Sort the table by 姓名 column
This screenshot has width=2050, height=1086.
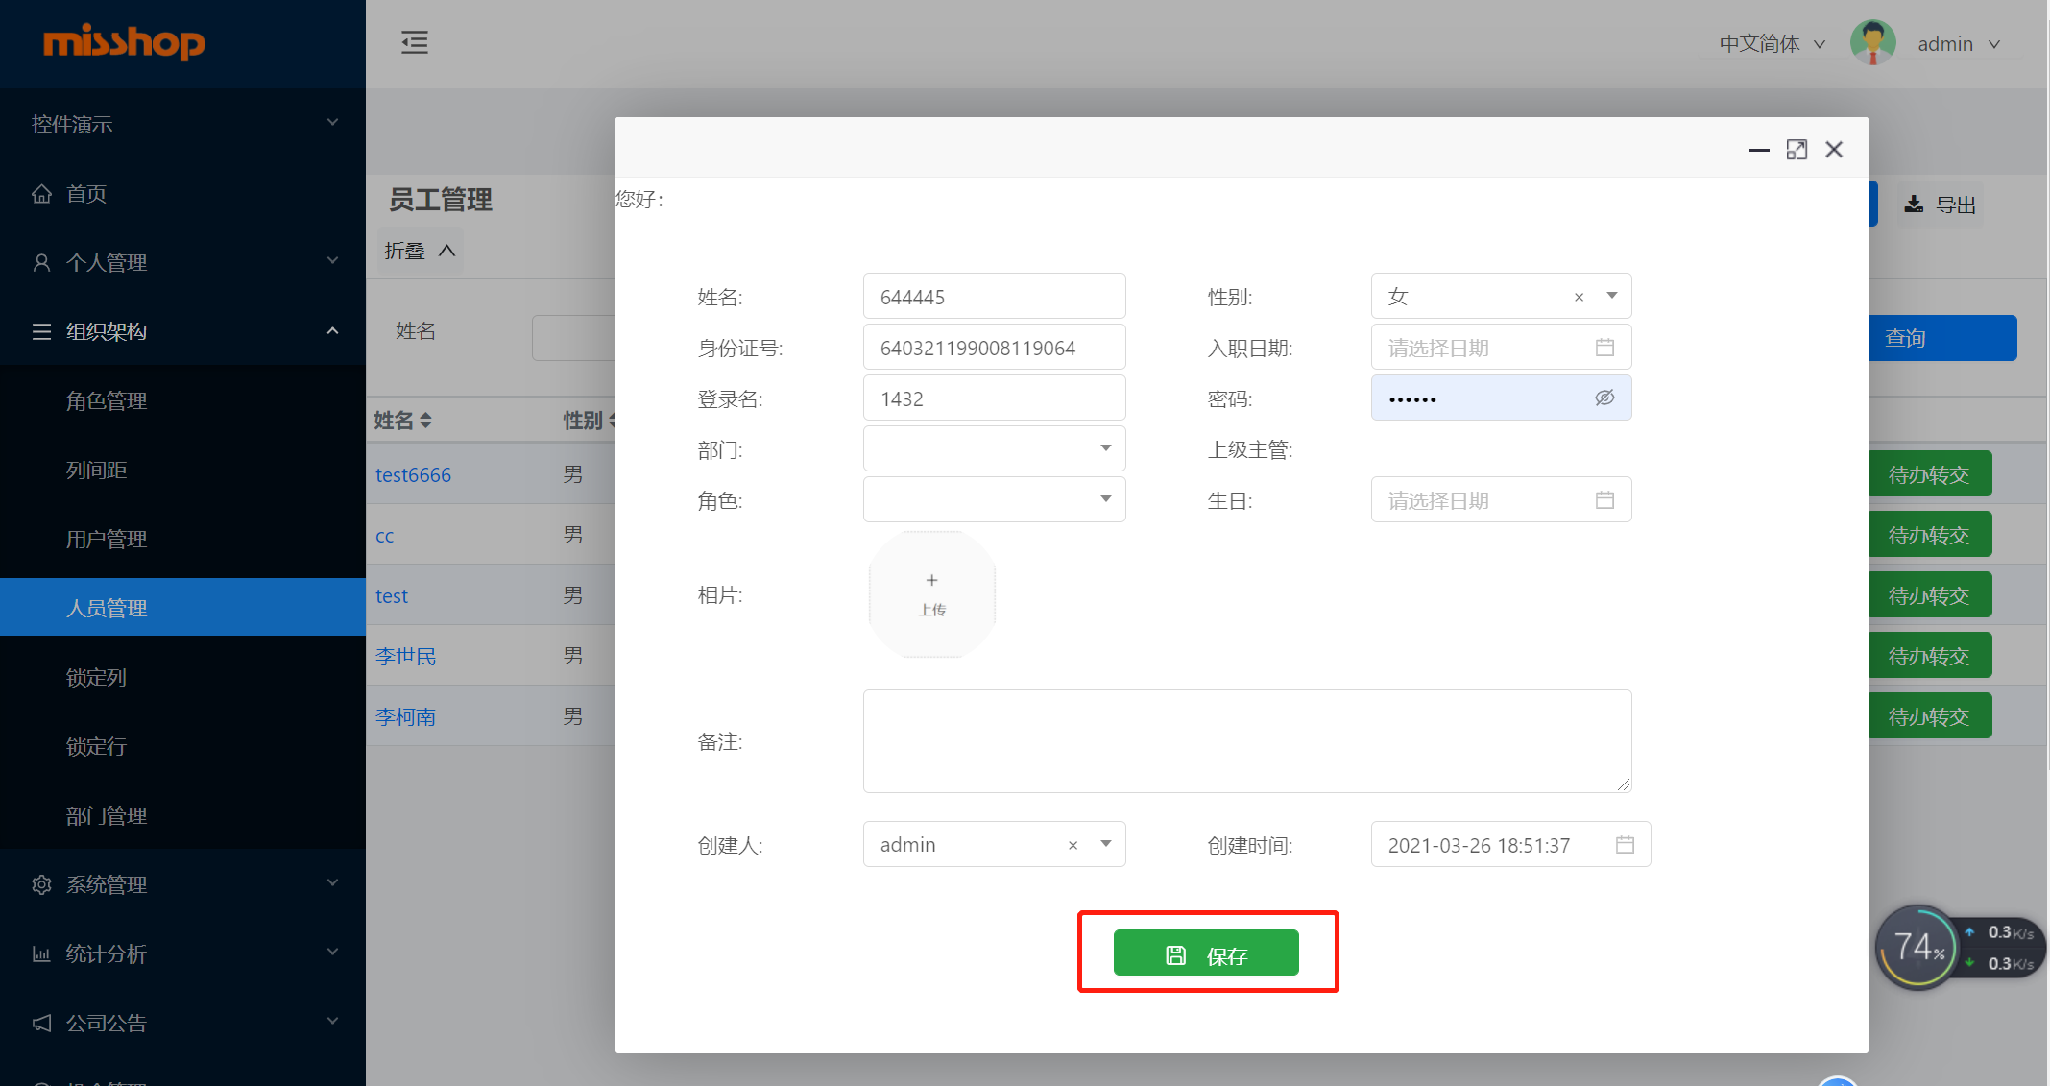[425, 421]
